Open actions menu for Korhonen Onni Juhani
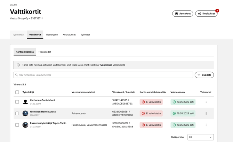Screen dimensions: 233x142 click(x=206, y=102)
